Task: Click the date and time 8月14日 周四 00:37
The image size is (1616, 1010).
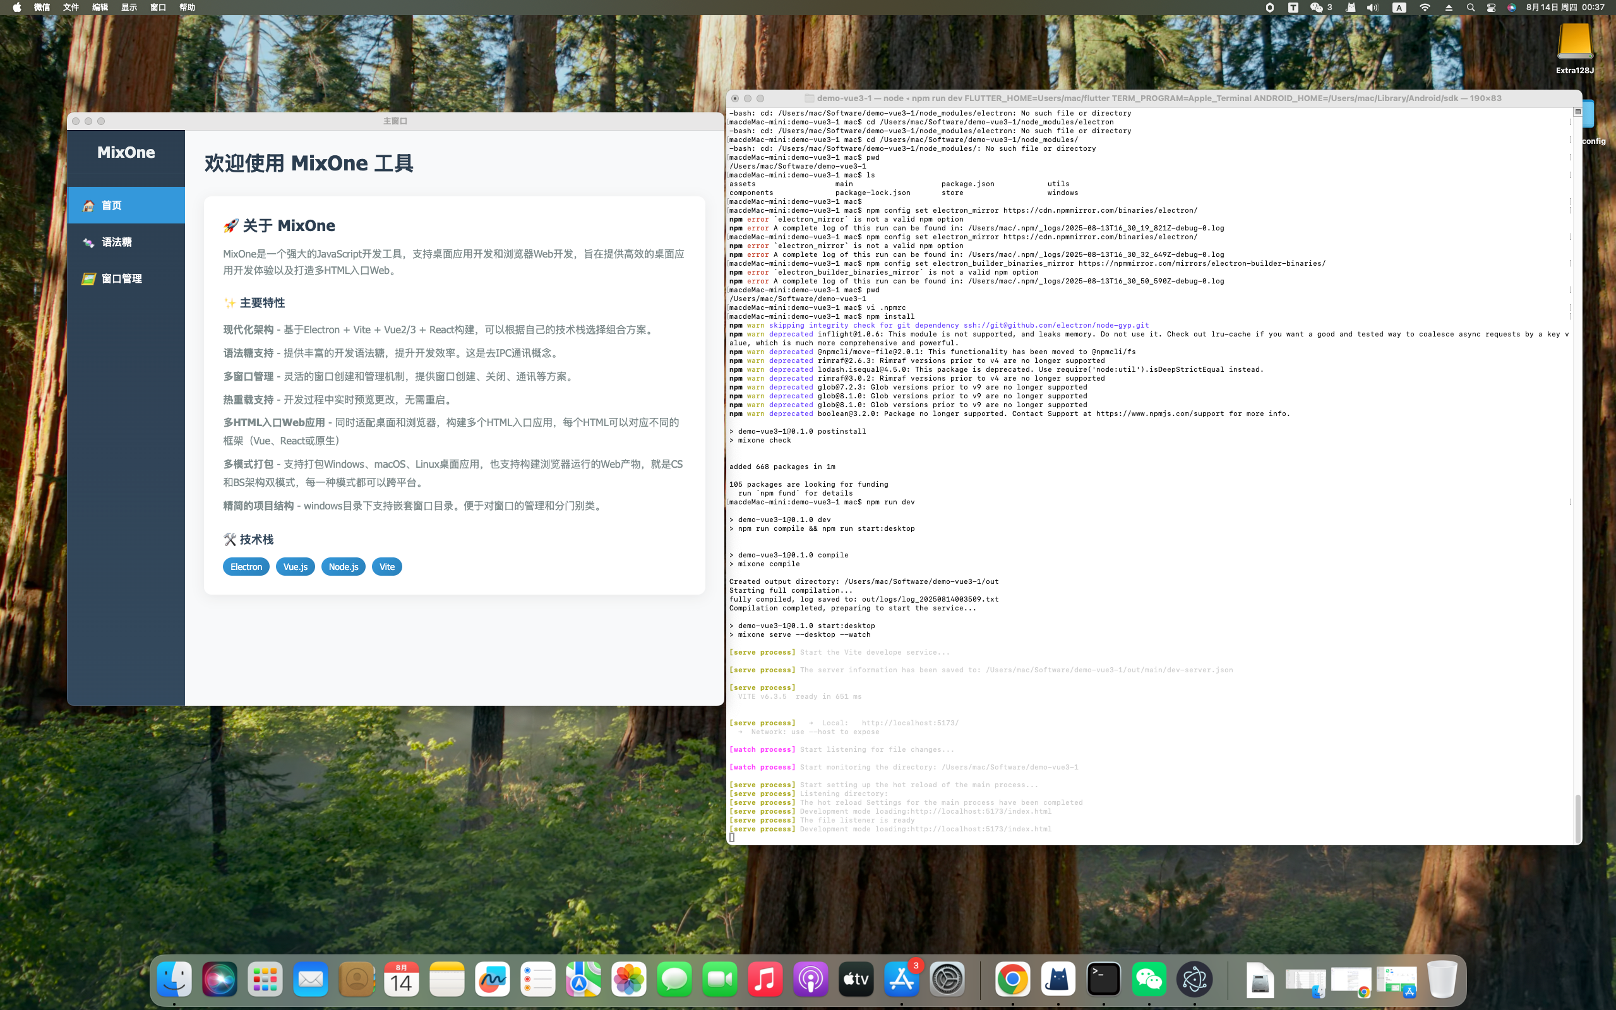Action: pyautogui.click(x=1565, y=8)
